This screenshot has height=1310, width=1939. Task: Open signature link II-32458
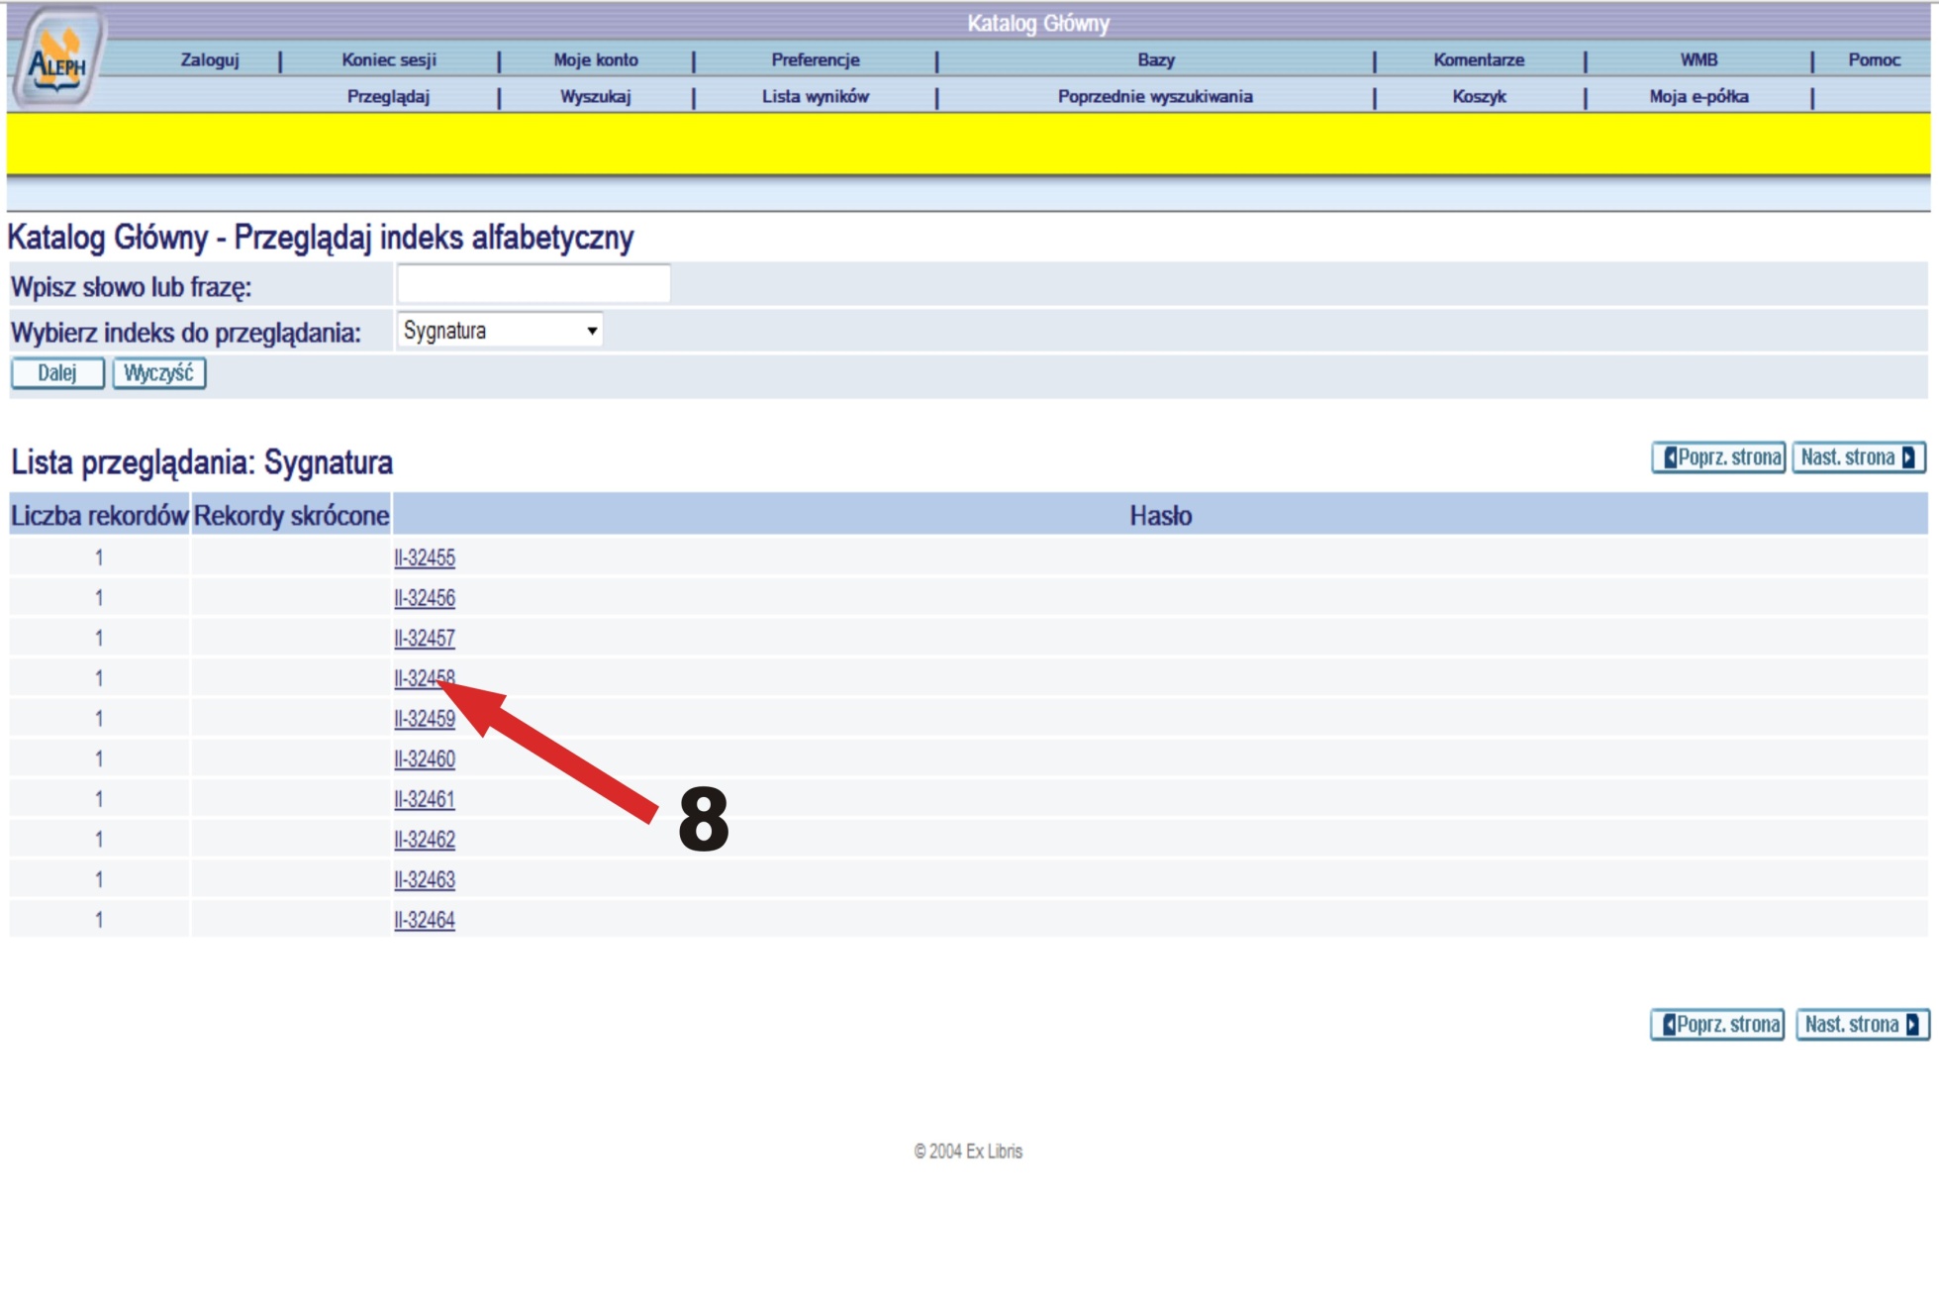tap(425, 678)
